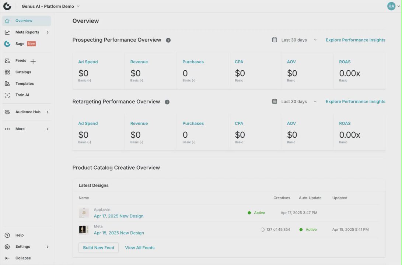Select the Train AI icon
Image resolution: width=402 pixels, height=265 pixels.
click(7, 95)
